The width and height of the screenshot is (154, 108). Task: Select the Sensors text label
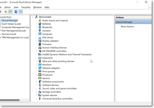(x=46, y=78)
